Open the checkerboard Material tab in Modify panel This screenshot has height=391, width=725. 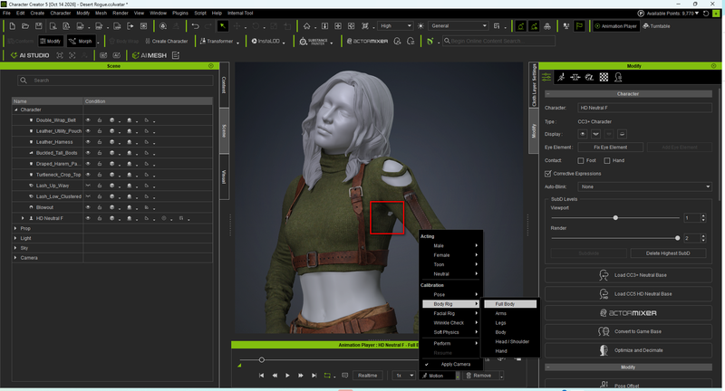tap(604, 78)
